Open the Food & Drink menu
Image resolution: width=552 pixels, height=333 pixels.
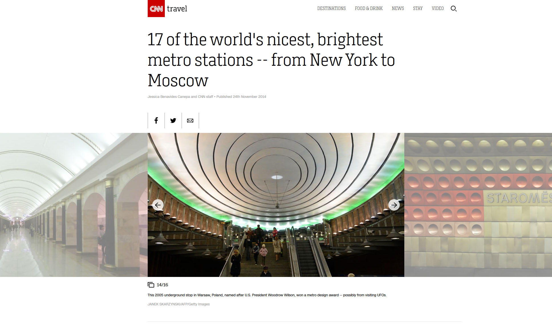click(x=369, y=9)
